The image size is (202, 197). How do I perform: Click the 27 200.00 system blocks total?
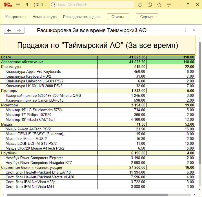(x=137, y=167)
